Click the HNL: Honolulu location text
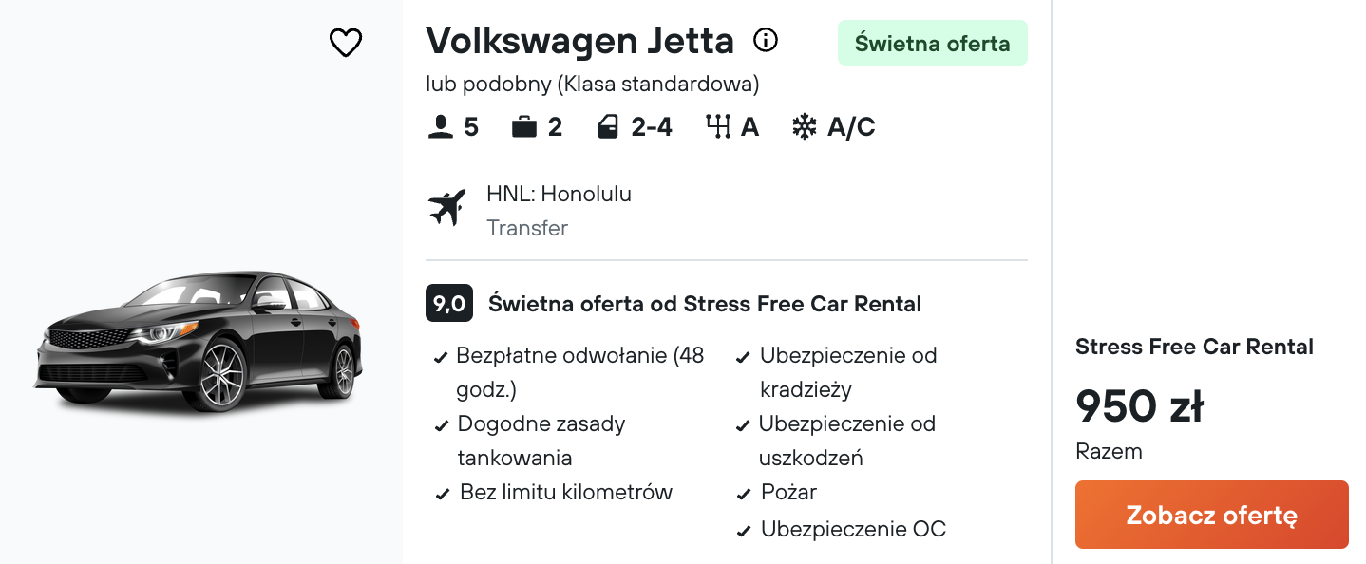 (x=559, y=195)
